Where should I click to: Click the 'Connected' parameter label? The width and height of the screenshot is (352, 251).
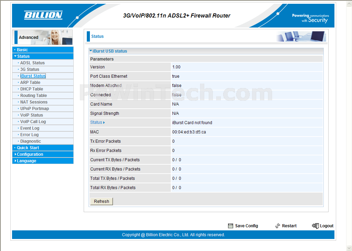[101, 95]
